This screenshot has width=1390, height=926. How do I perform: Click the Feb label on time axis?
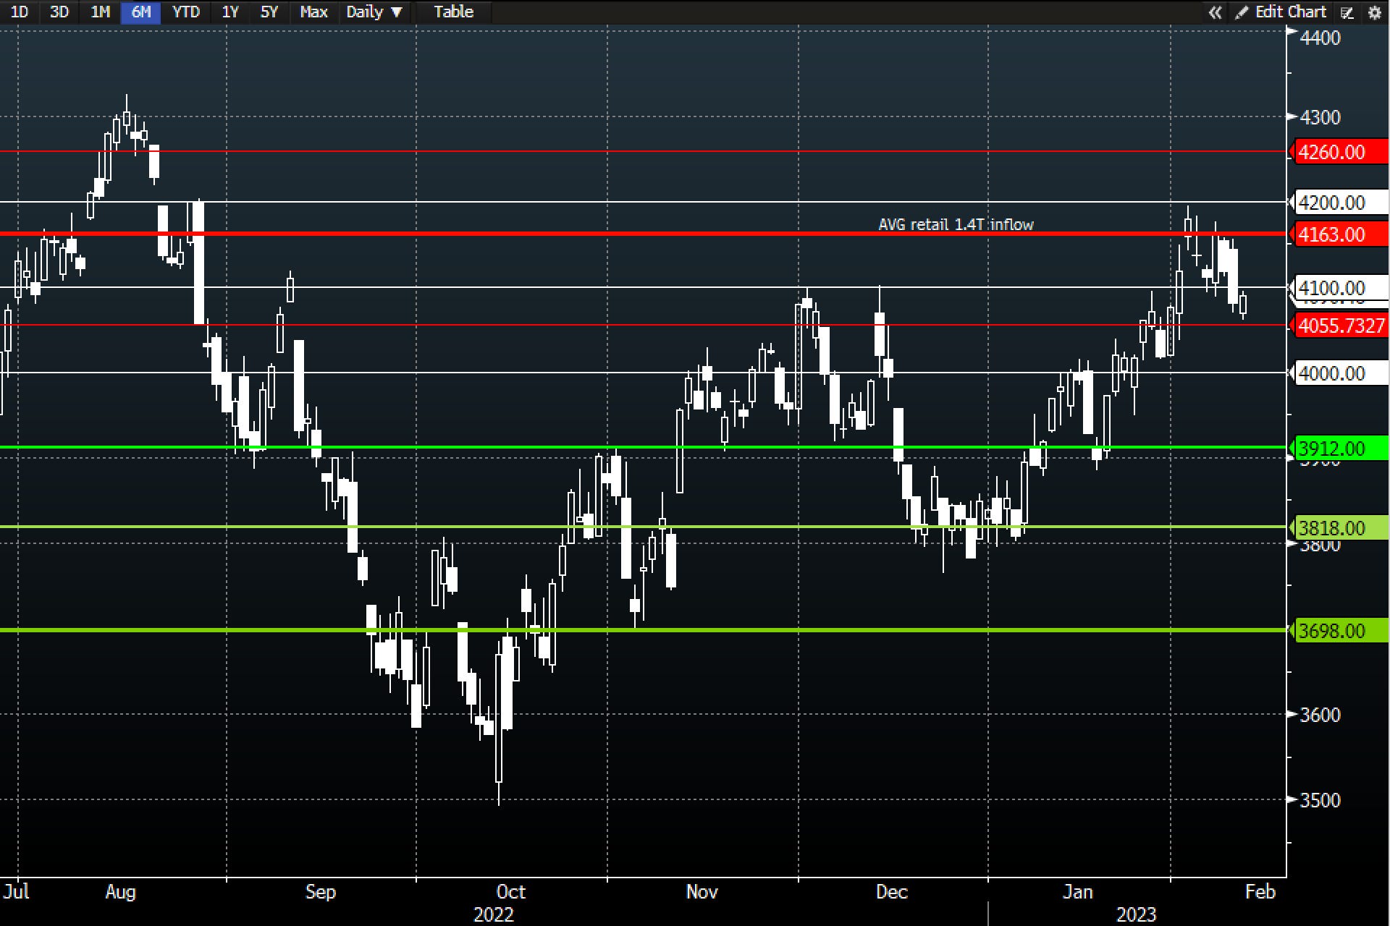click(x=1260, y=892)
